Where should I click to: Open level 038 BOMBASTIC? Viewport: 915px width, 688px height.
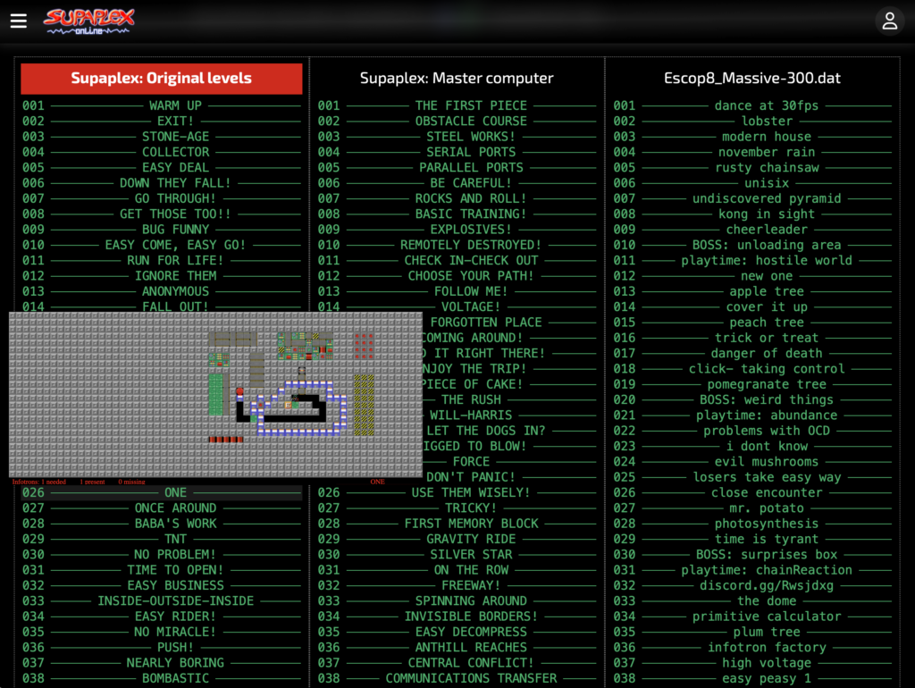pyautogui.click(x=175, y=678)
